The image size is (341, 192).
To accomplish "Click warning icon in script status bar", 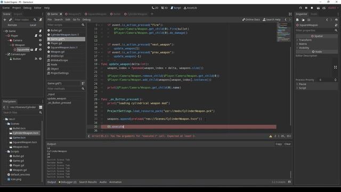I will click(x=271, y=136).
